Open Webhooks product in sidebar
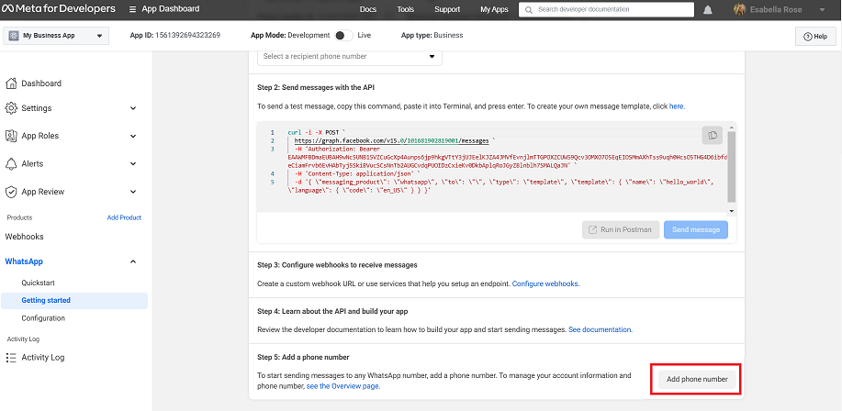Screen dimensions: 842x411 (x=24, y=237)
